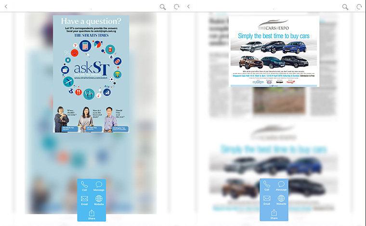Image resolution: width=366 pixels, height=226 pixels.
Task: Click the www.straitstimes.com/askst link
Action: tap(91, 78)
